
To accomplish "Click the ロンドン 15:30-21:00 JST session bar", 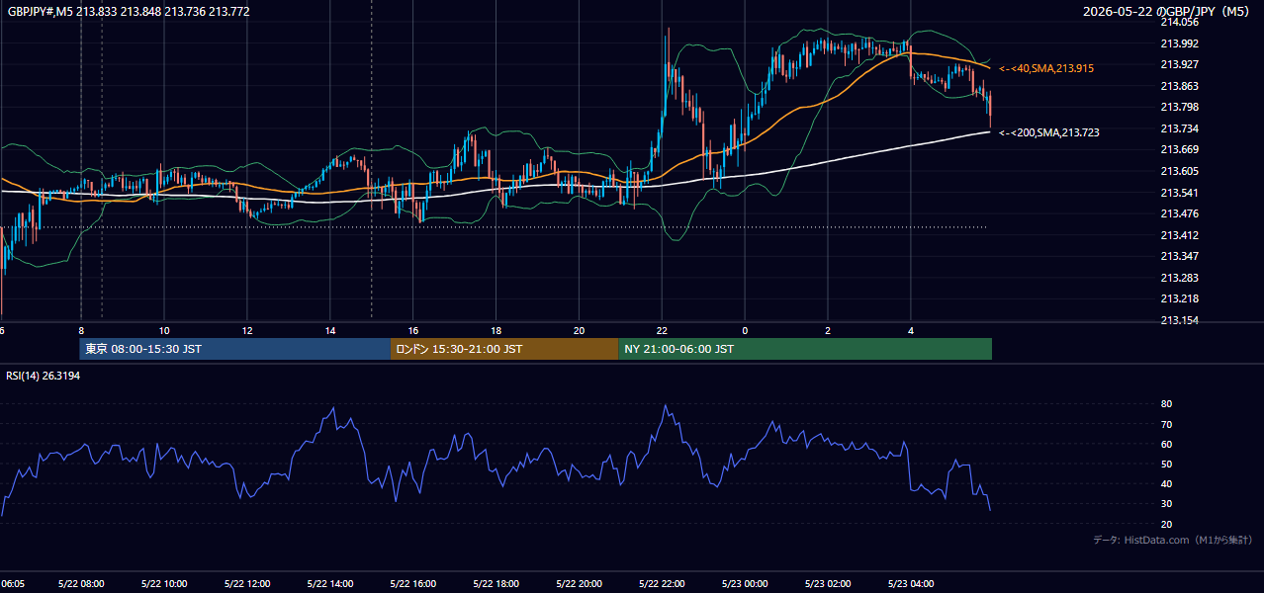I will 504,349.
